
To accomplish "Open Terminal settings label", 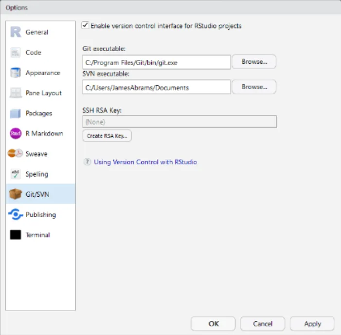I will 37,235.
